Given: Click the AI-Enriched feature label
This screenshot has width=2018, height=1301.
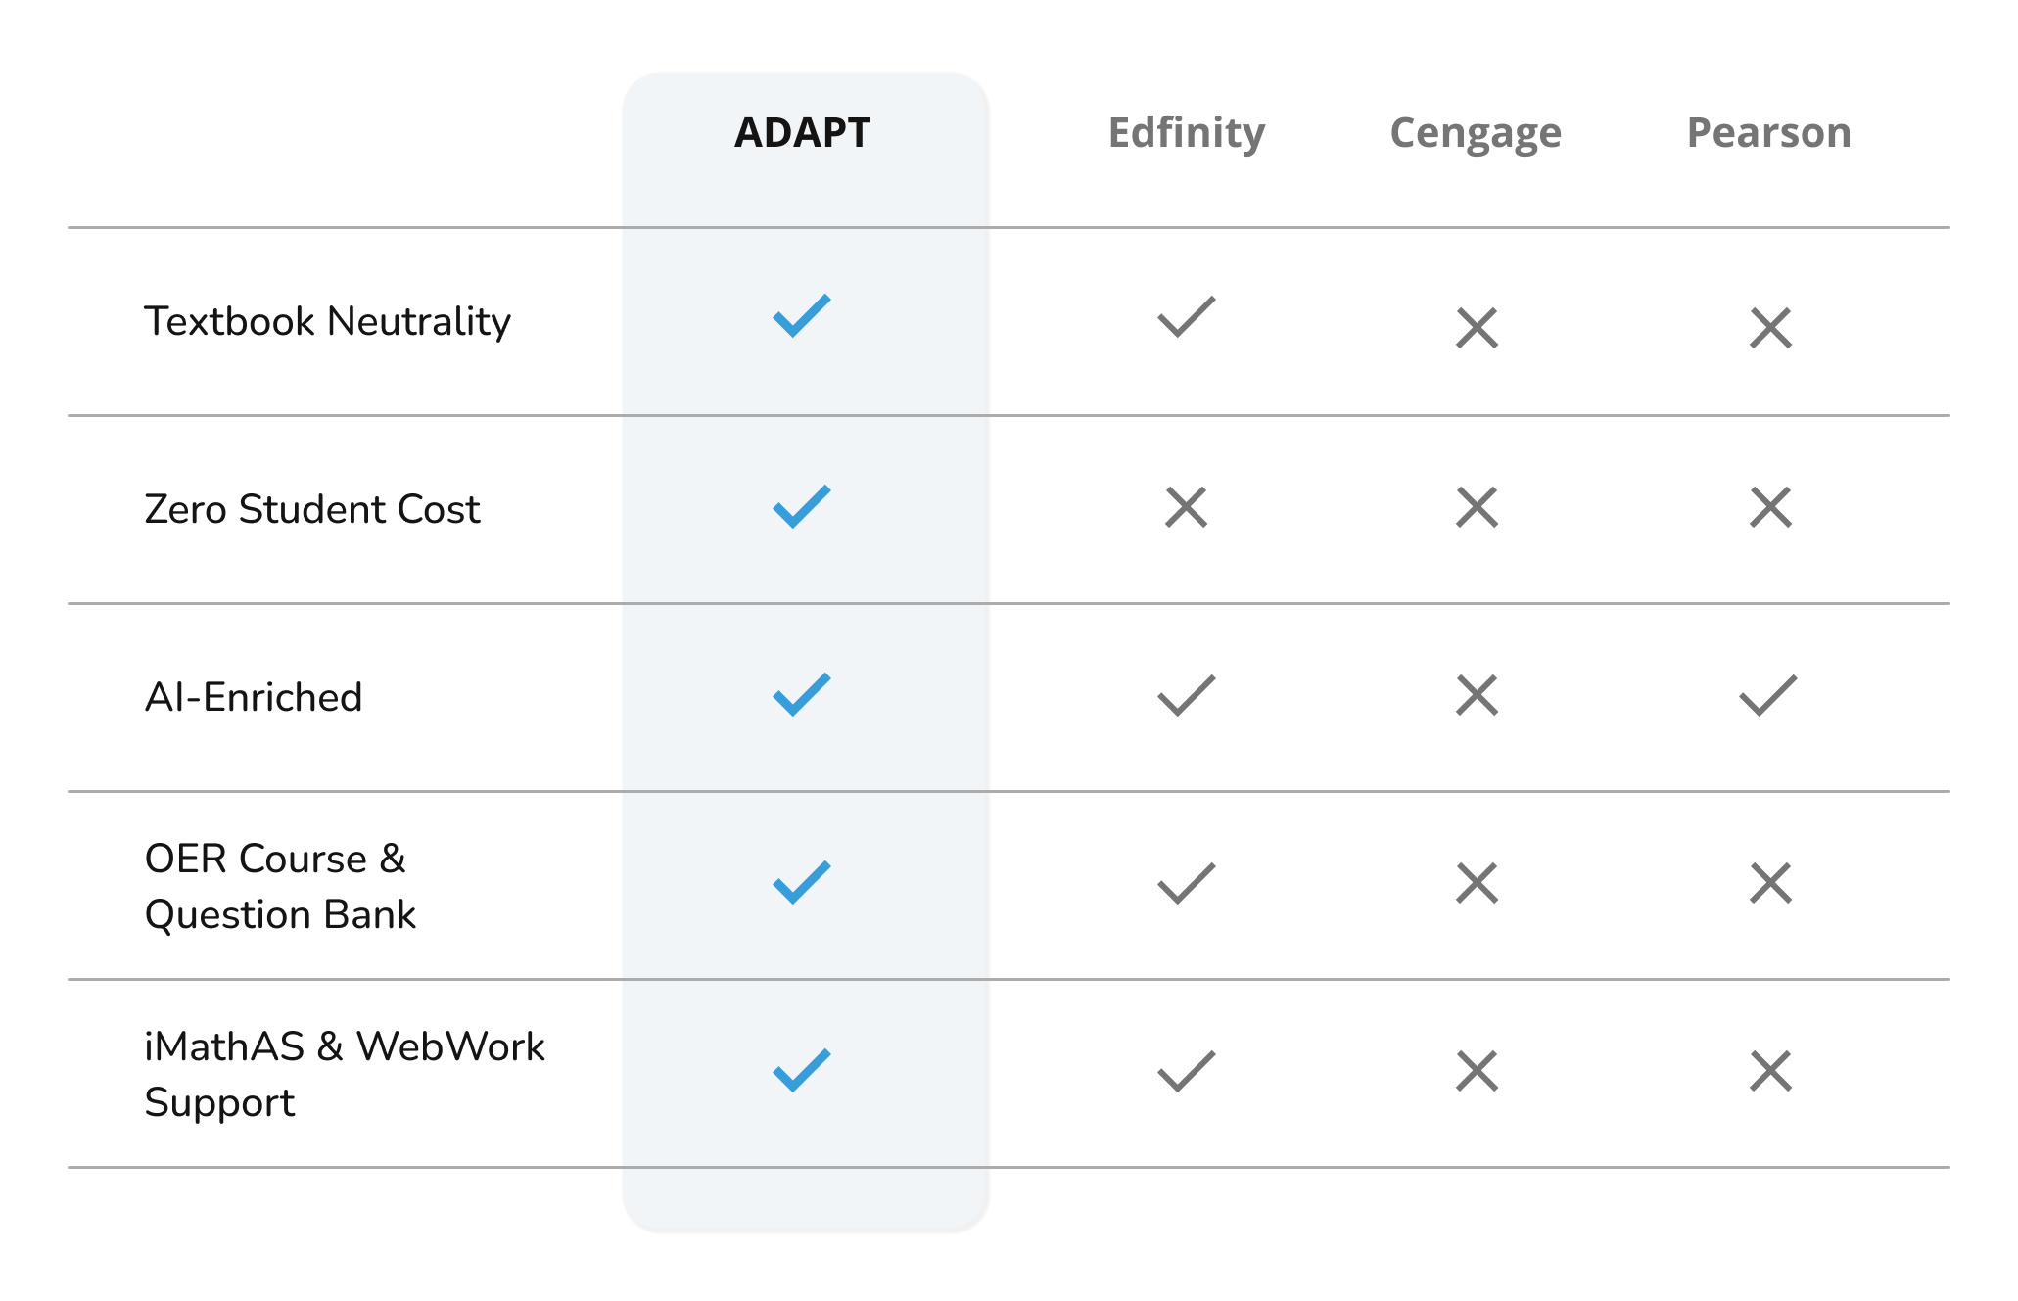Looking at the screenshot, I should pyautogui.click(x=254, y=697).
